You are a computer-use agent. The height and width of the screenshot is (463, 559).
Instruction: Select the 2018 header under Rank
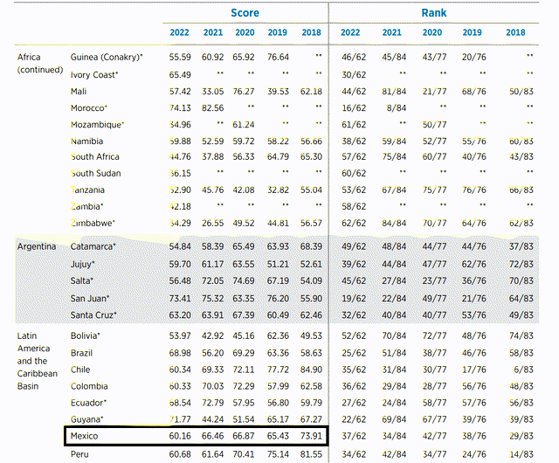[x=515, y=32]
